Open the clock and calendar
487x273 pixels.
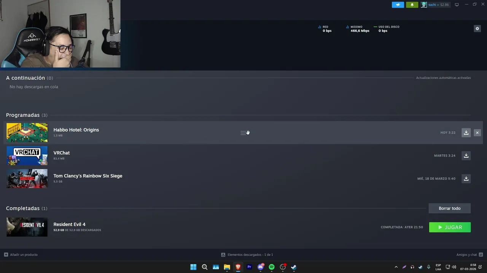(x=468, y=267)
